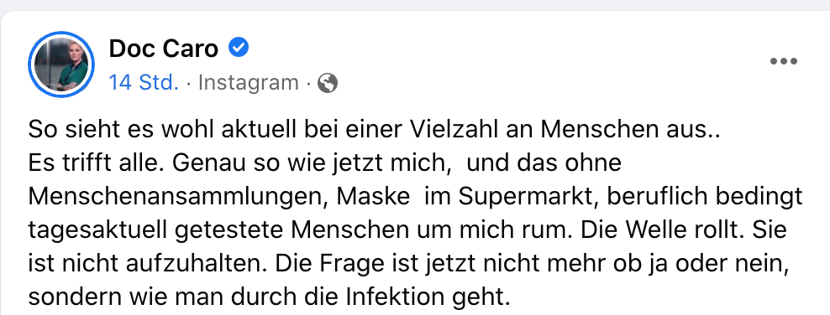The image size is (830, 315).
Task: Click the word 'tagesaktuell' in the post
Action: pos(97,230)
